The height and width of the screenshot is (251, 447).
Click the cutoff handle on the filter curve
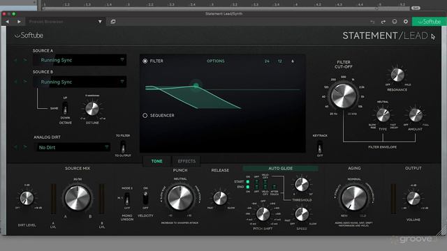196,85
